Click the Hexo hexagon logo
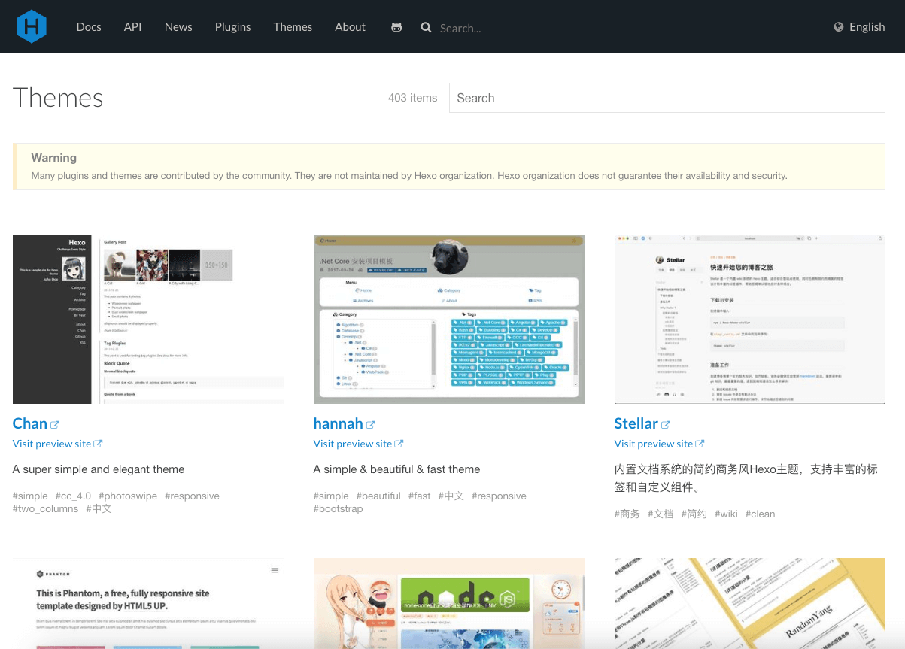This screenshot has width=905, height=649. pos(32,26)
